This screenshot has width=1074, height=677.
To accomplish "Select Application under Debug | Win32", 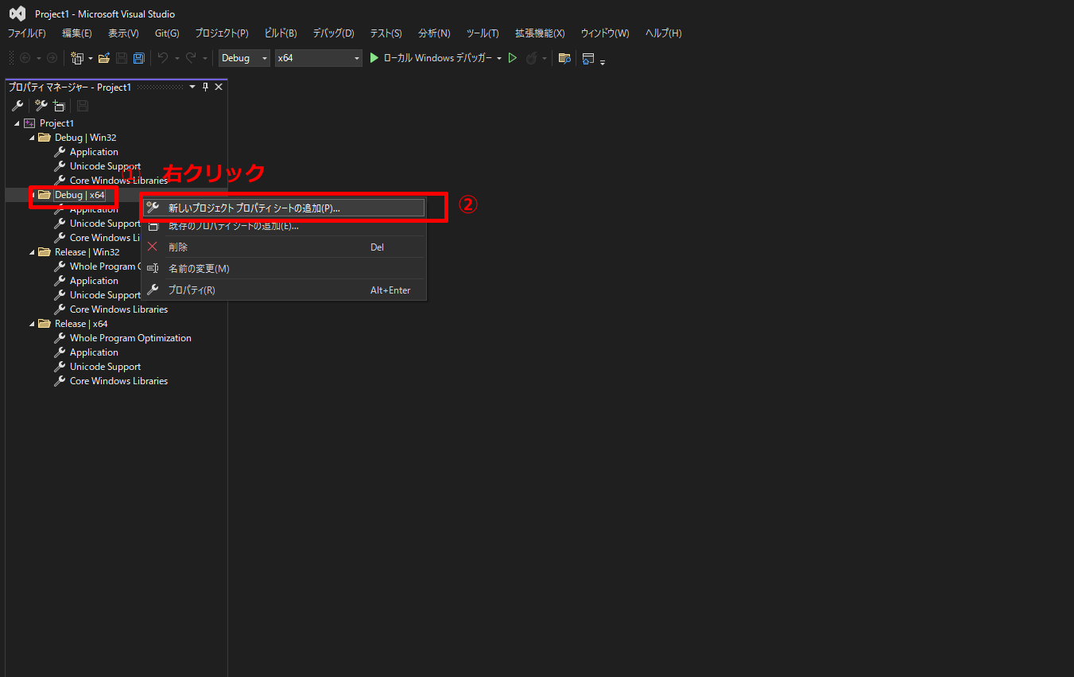I will click(x=94, y=152).
